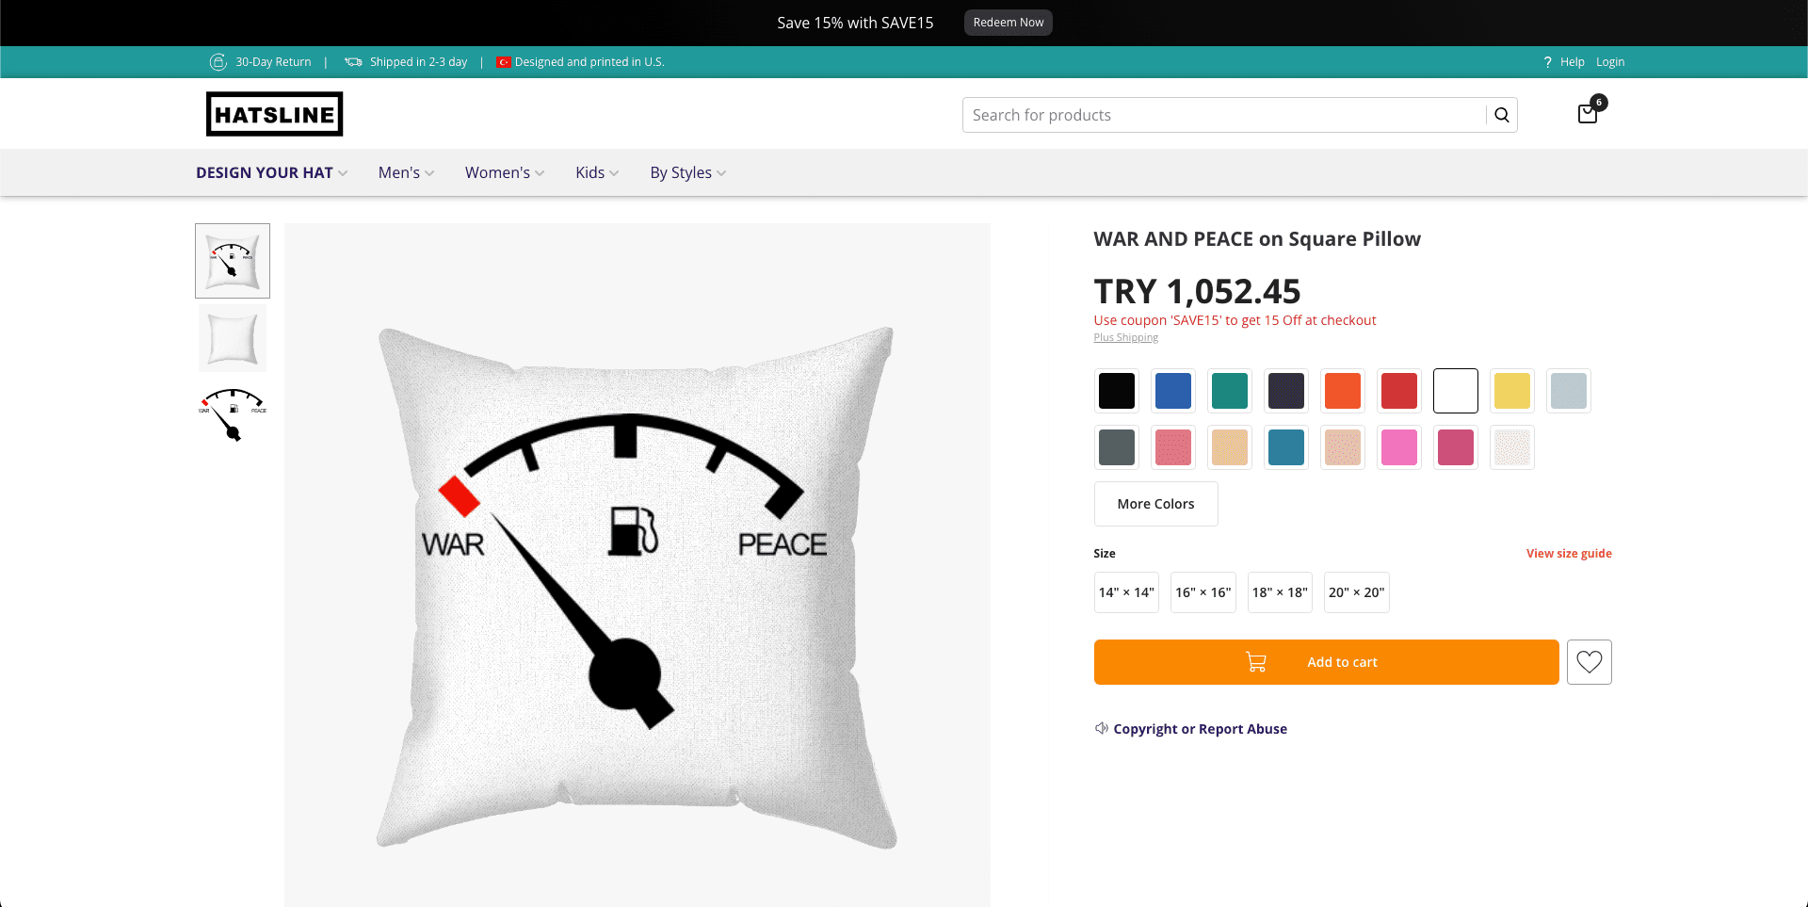This screenshot has height=907, width=1808.
Task: Click the side-view pillow thumbnail
Action: point(232,337)
